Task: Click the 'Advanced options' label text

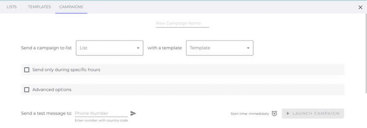Action: pos(52,90)
